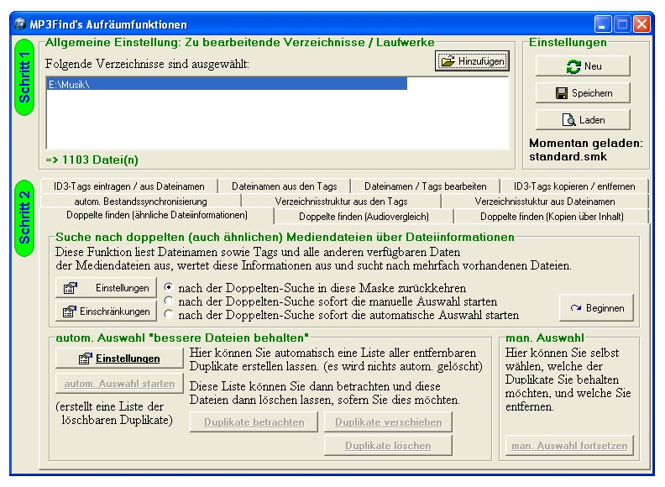Click the Hinzufügen button
Screen dimensions: 665x487
[x=472, y=61]
